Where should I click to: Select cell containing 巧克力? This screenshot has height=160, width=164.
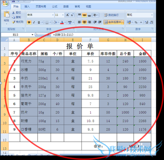coord(29,61)
